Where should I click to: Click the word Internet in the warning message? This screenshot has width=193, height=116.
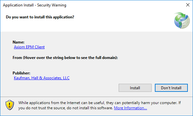tap(73, 103)
